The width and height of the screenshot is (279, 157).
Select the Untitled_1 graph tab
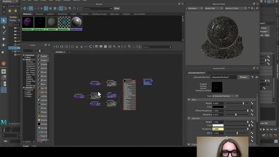coord(60,52)
